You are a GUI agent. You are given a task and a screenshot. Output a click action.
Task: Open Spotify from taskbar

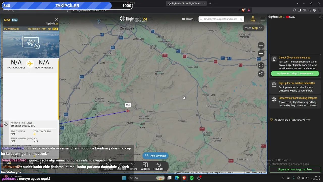(x=192, y=178)
